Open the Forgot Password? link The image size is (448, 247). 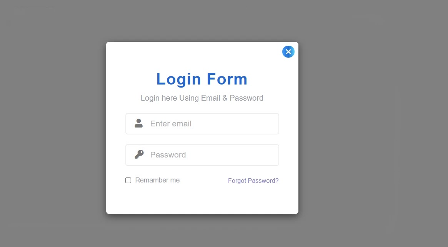(x=253, y=181)
